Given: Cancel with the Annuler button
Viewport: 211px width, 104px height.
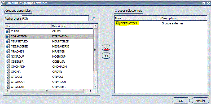Looking at the screenshot, I should [x=200, y=101].
